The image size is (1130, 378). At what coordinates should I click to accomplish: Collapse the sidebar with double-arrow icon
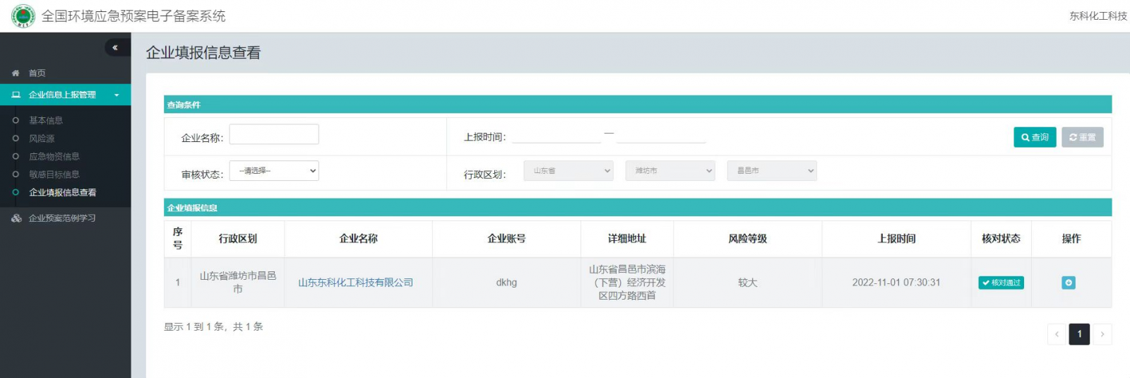(x=115, y=47)
